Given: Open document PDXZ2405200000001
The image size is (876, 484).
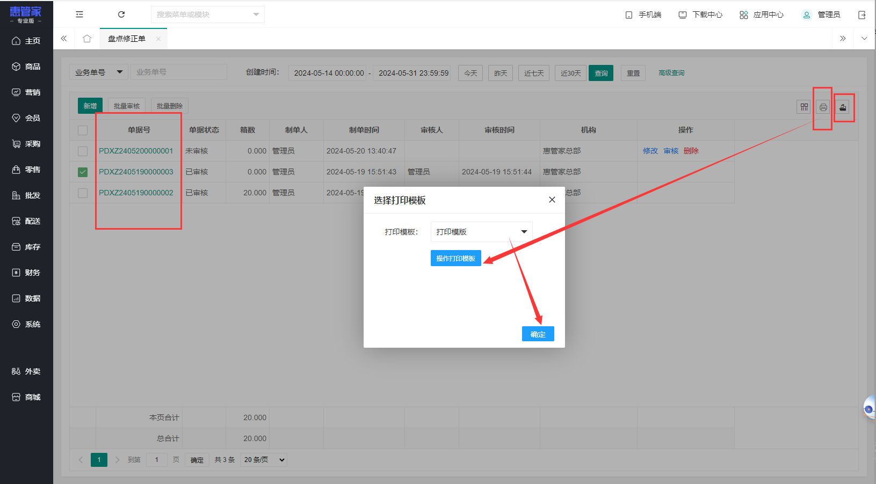Looking at the screenshot, I should (x=136, y=151).
